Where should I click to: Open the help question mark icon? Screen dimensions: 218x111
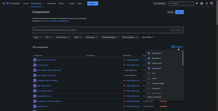pos(202,4)
